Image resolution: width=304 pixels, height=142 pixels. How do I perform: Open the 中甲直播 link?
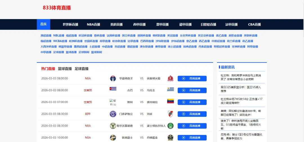click(x=46, y=52)
